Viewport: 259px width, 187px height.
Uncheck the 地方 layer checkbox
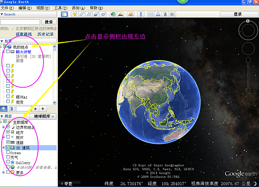8,132
